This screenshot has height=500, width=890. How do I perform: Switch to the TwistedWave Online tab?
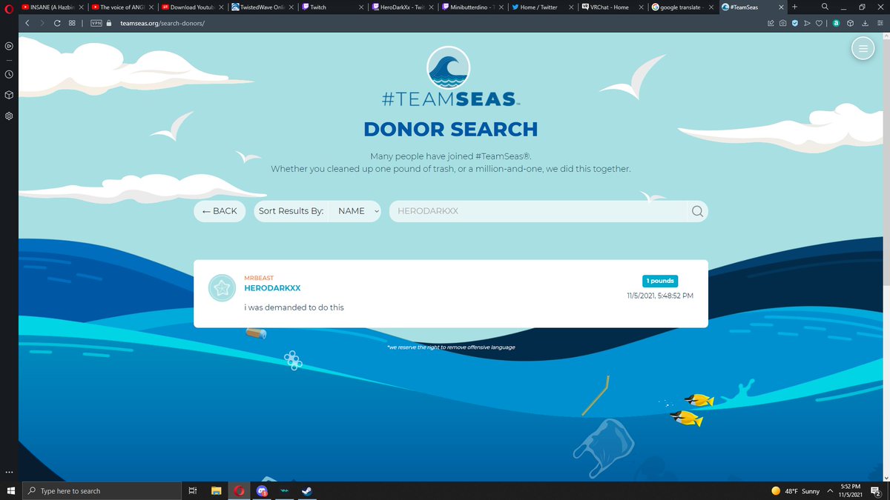pos(263,7)
